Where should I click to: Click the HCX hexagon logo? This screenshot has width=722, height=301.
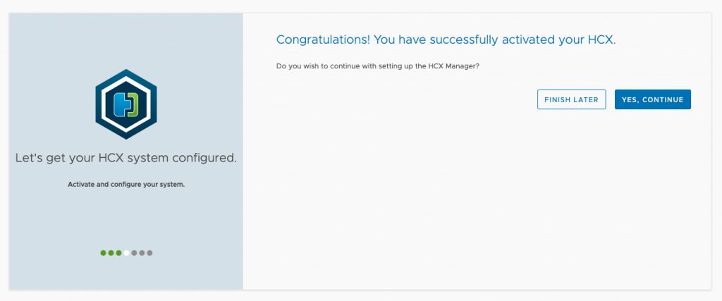(x=126, y=104)
